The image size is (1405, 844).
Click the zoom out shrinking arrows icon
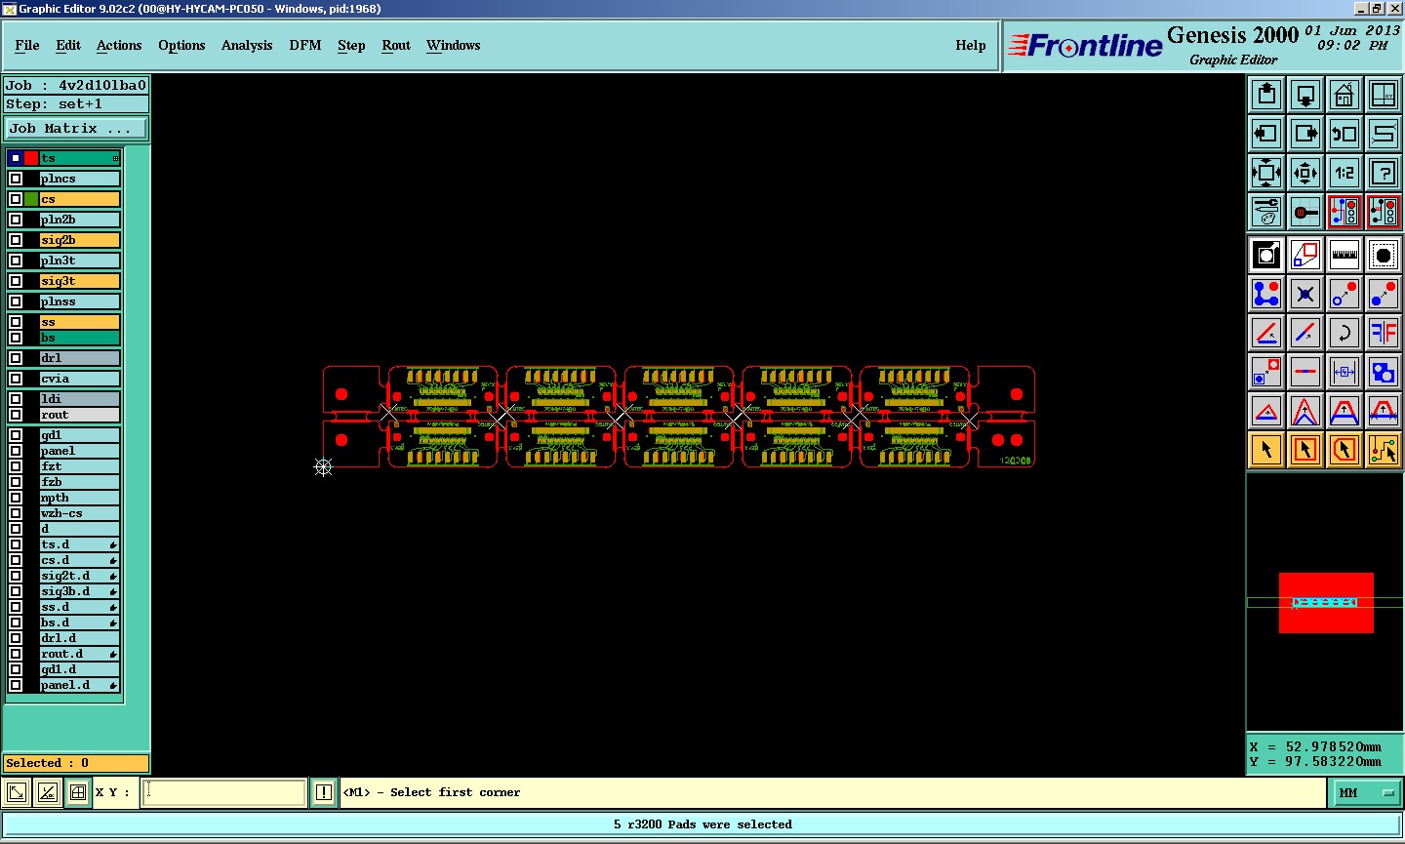tap(1305, 173)
